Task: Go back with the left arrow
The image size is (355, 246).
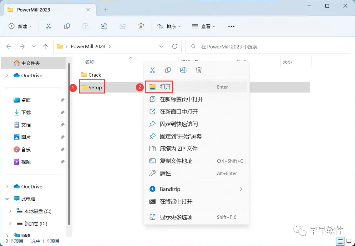Action: coord(9,46)
